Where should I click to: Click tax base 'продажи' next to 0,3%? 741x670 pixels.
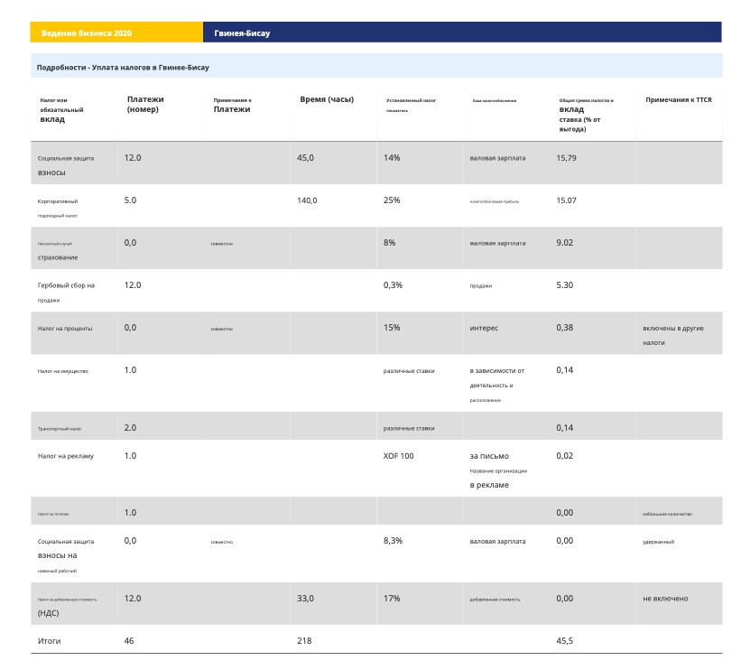[x=480, y=286]
